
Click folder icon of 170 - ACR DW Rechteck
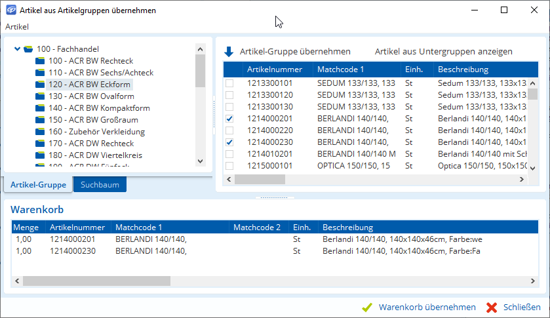tap(40, 144)
